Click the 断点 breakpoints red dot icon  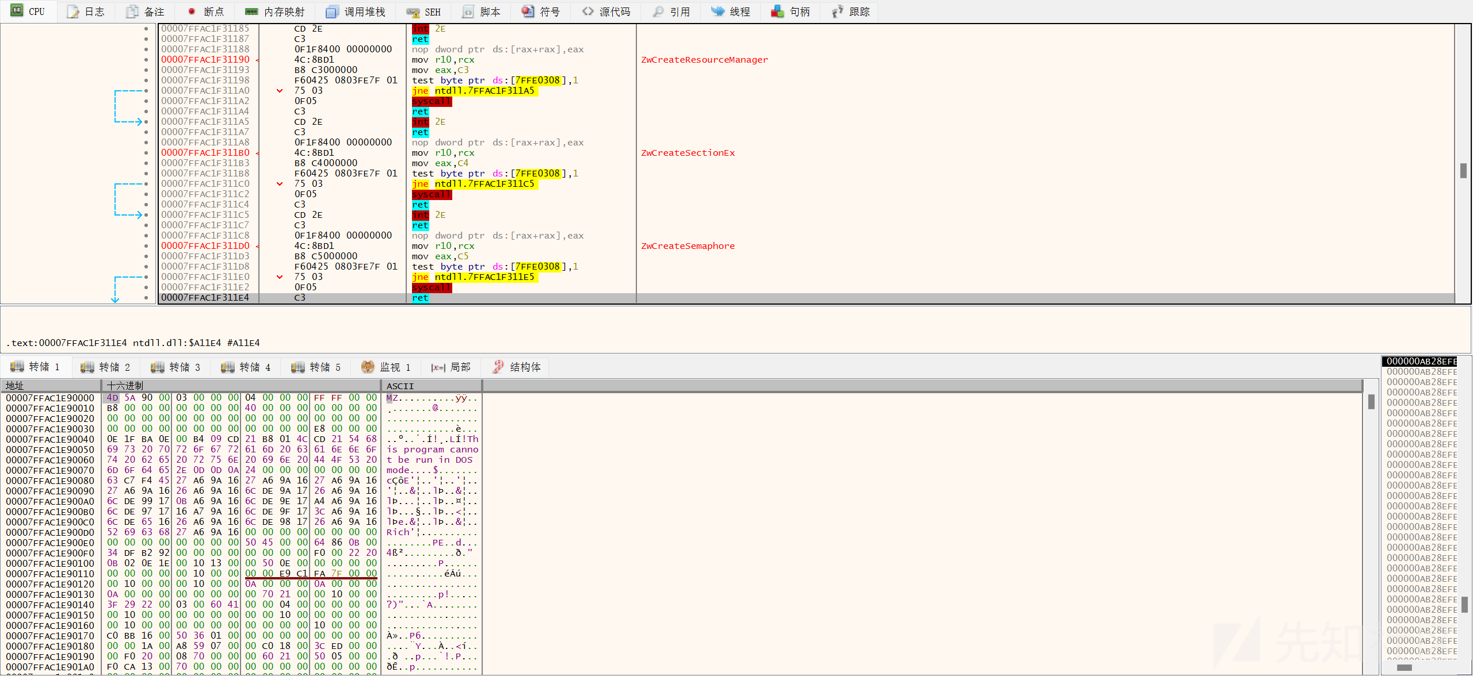[x=192, y=11]
